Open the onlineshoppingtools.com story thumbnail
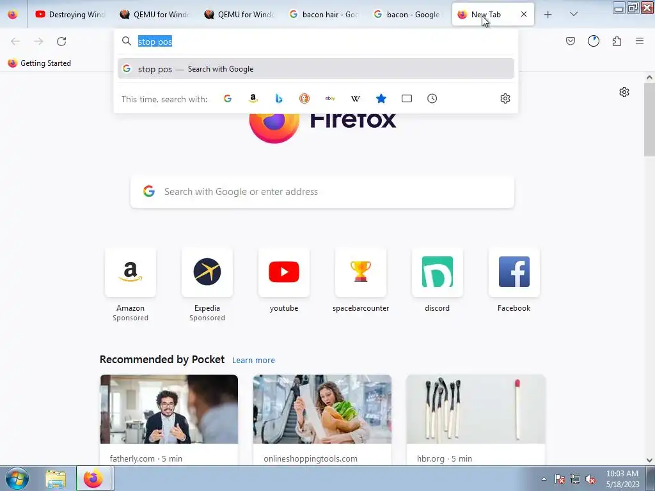Image resolution: width=655 pixels, height=491 pixels. (322, 409)
